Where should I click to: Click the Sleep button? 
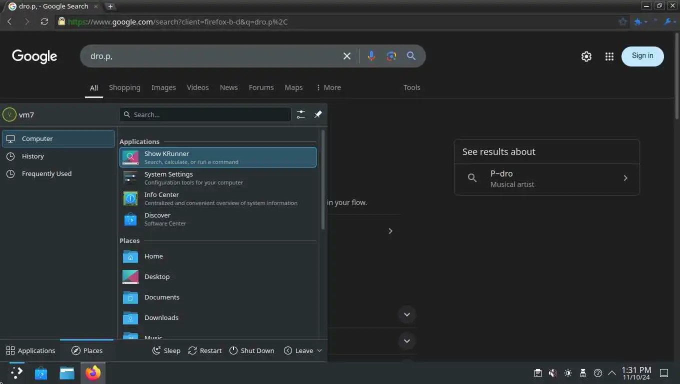point(166,350)
